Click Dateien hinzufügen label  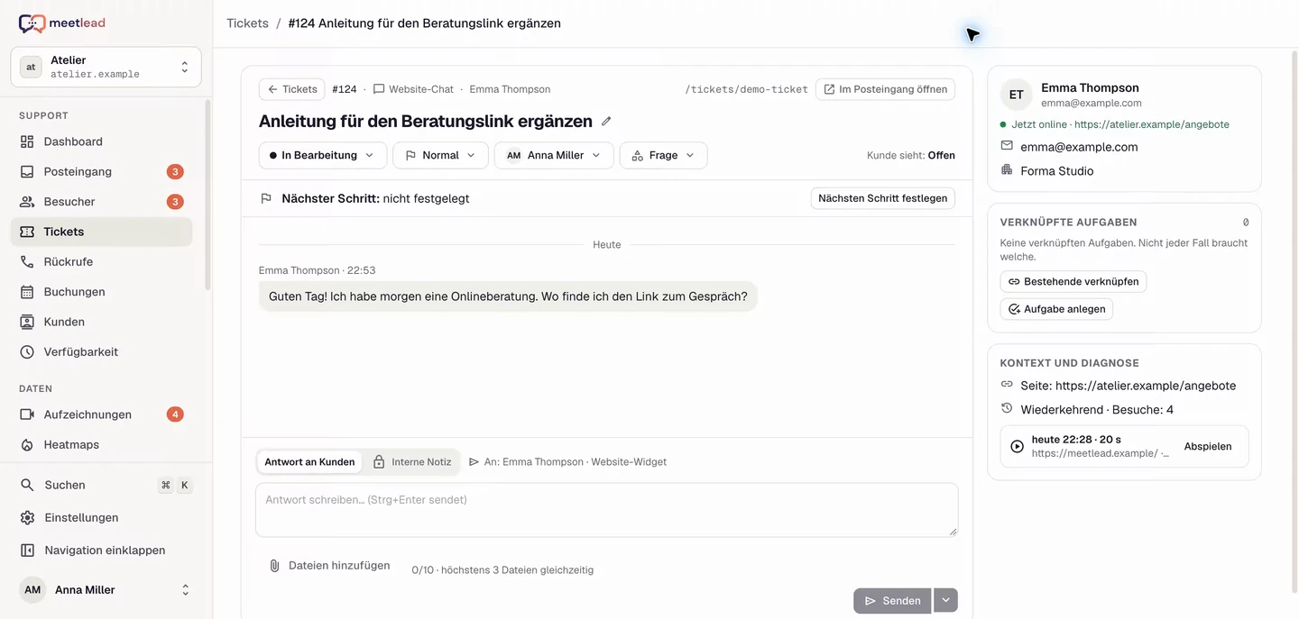(339, 566)
